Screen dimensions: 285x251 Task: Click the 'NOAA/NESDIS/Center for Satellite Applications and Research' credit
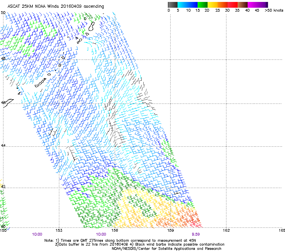pos(166,249)
